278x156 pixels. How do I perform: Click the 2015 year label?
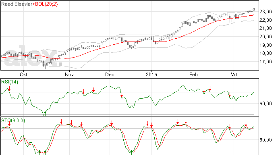(x=151, y=74)
